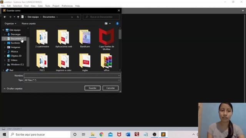Open Task View on the taskbar
This screenshot has width=246, height=138.
point(83,135)
